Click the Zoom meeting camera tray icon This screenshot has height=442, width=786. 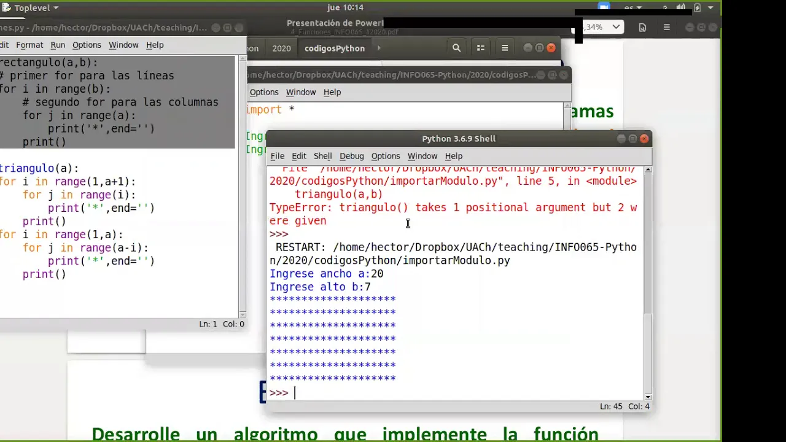click(604, 7)
